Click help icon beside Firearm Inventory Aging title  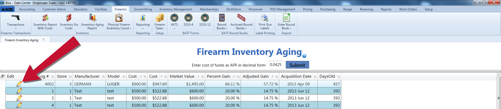pos(304,56)
